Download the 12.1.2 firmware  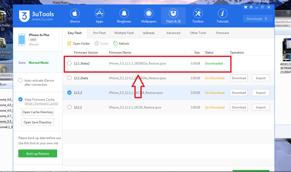(x=239, y=93)
